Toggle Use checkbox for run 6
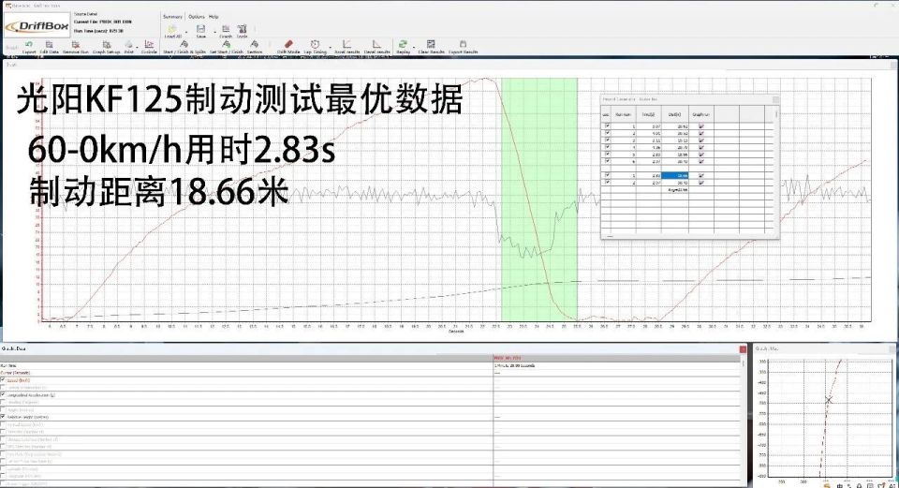Screen dimensions: 899x488 point(607,160)
